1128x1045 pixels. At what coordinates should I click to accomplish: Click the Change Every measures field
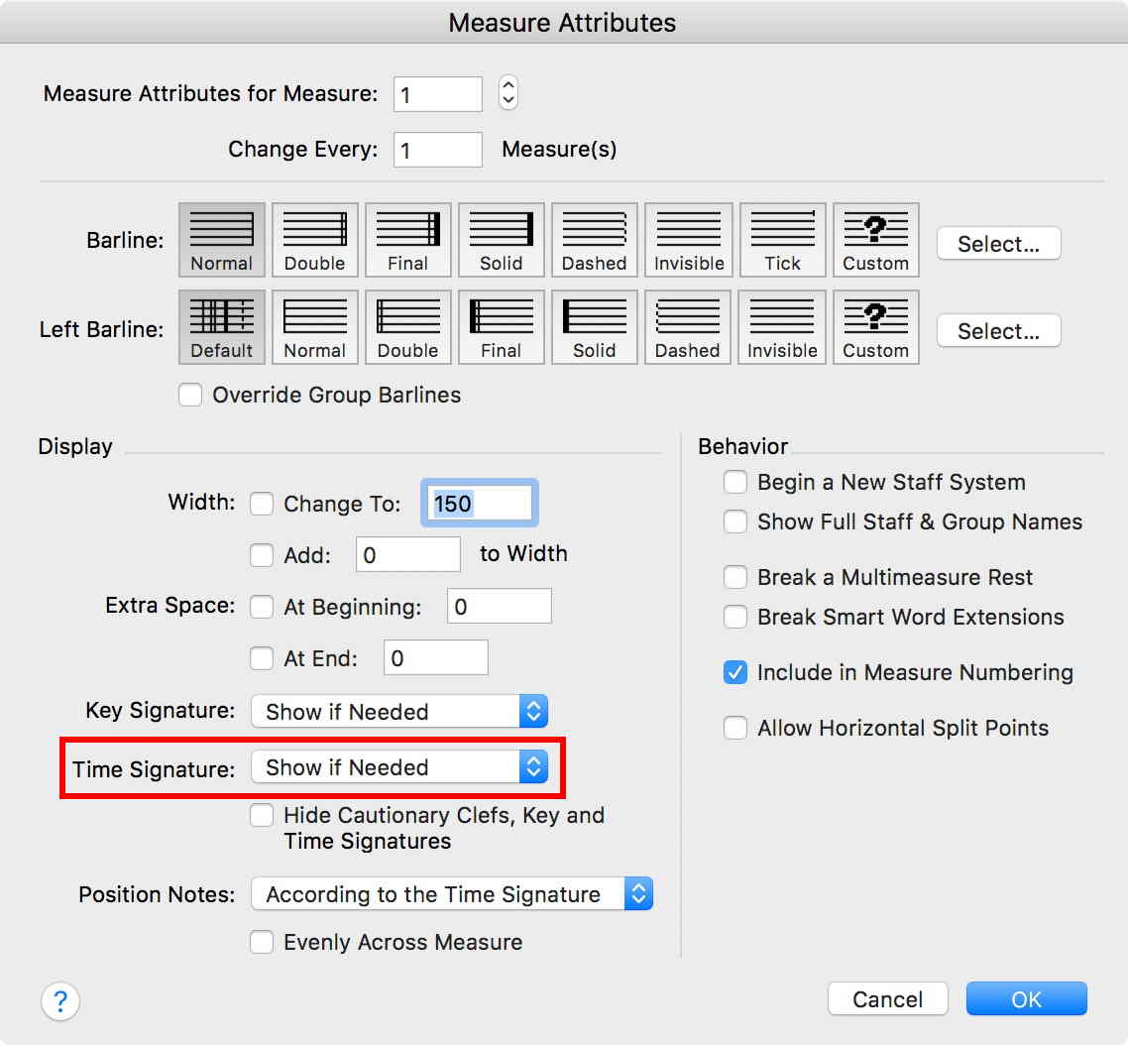coord(437,150)
